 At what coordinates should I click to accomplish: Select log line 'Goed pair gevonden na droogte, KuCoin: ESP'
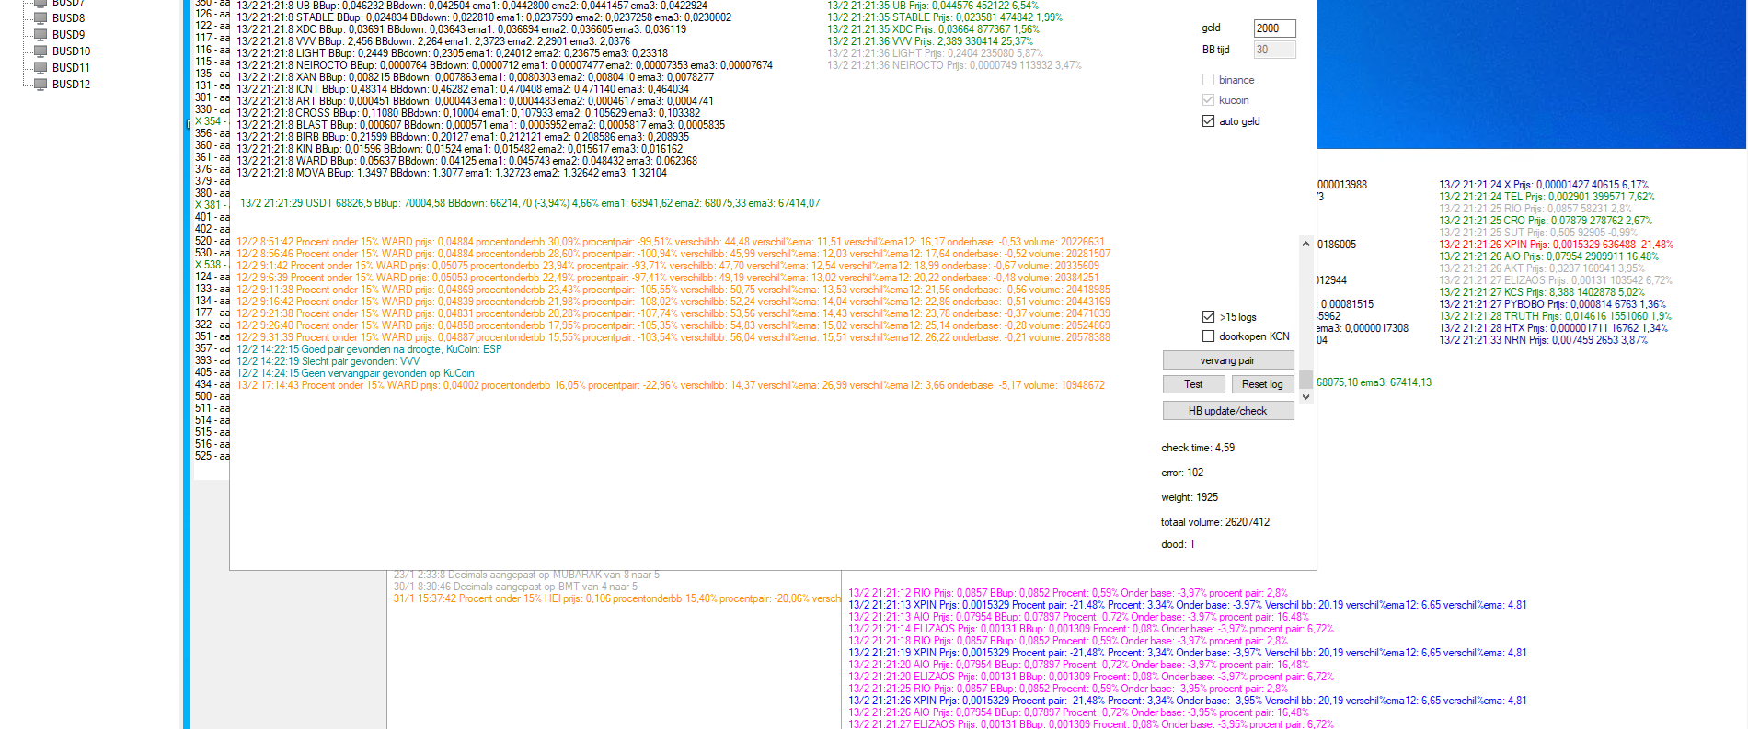pos(369,349)
